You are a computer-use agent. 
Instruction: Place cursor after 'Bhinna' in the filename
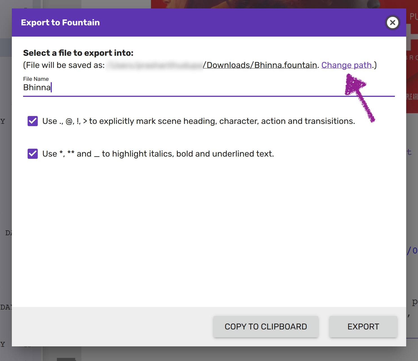(x=51, y=88)
